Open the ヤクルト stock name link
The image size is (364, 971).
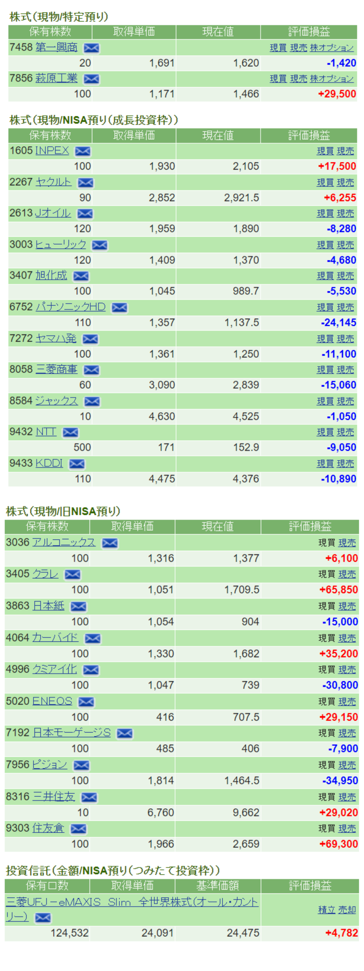click(53, 182)
